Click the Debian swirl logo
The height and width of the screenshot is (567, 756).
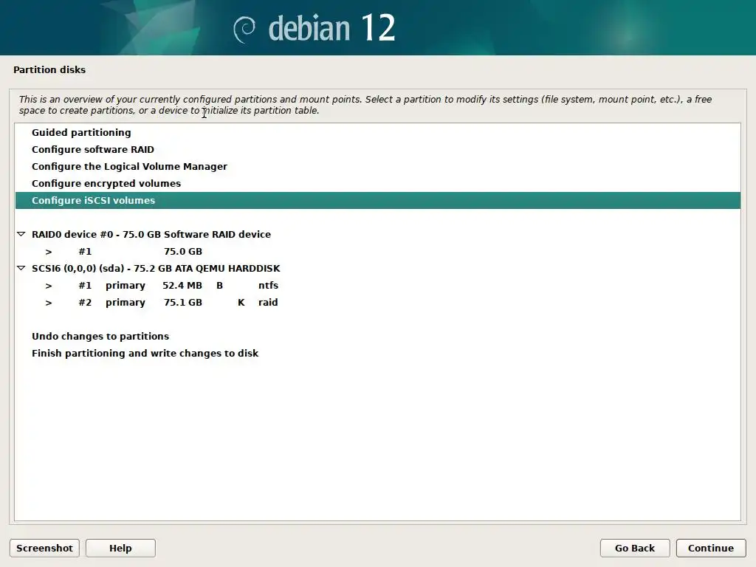244,30
